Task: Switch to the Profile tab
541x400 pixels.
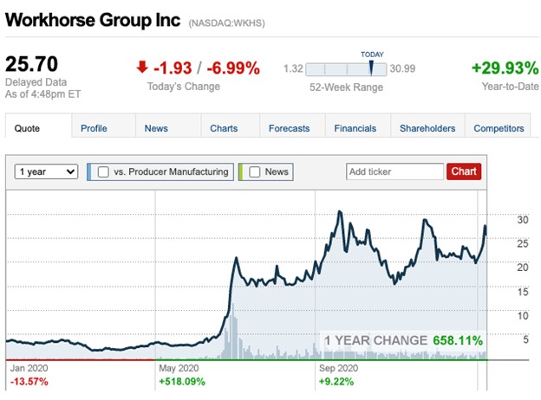Action: coord(94,128)
